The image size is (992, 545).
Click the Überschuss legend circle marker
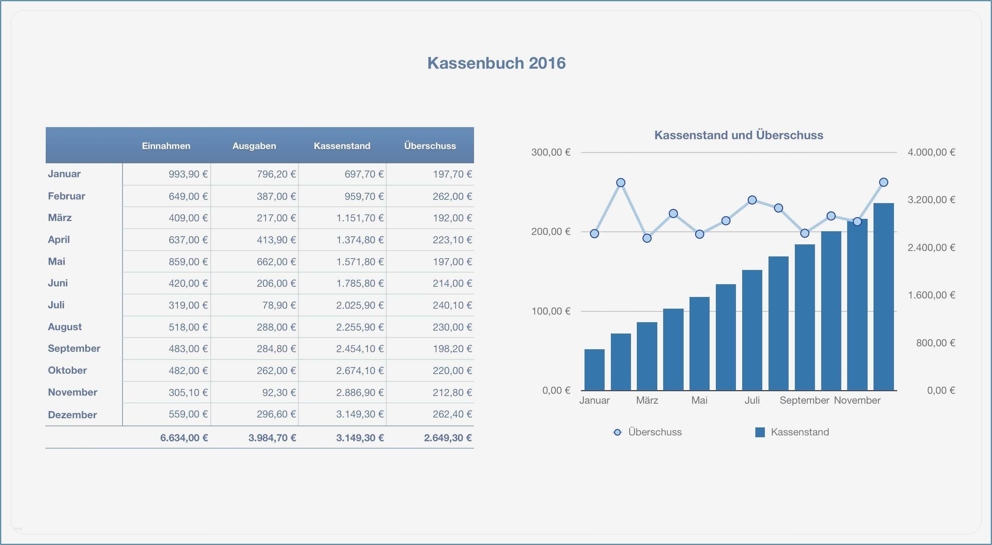click(x=617, y=432)
